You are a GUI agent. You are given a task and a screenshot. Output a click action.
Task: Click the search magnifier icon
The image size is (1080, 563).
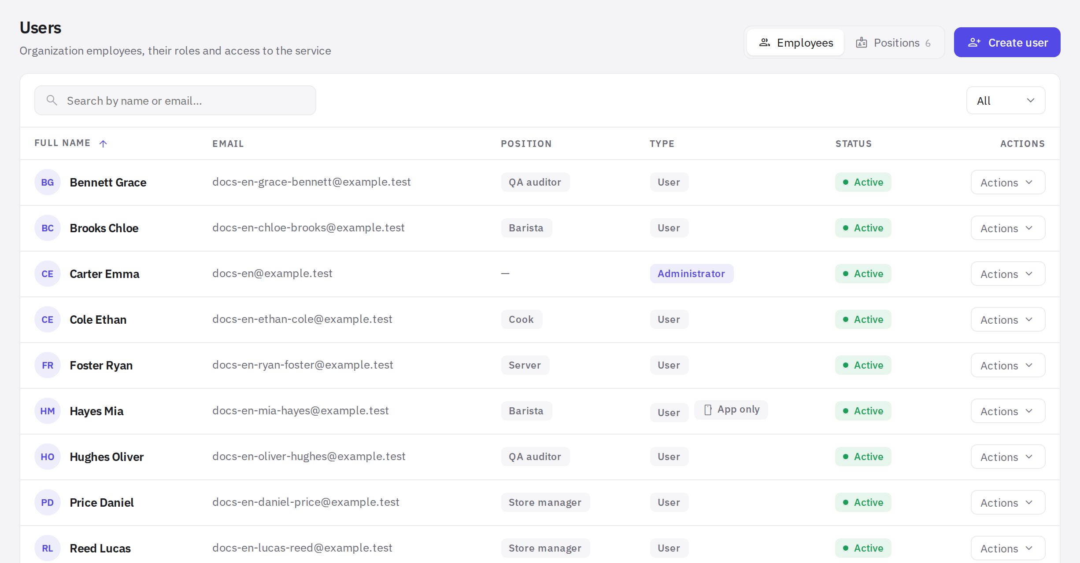[52, 100]
